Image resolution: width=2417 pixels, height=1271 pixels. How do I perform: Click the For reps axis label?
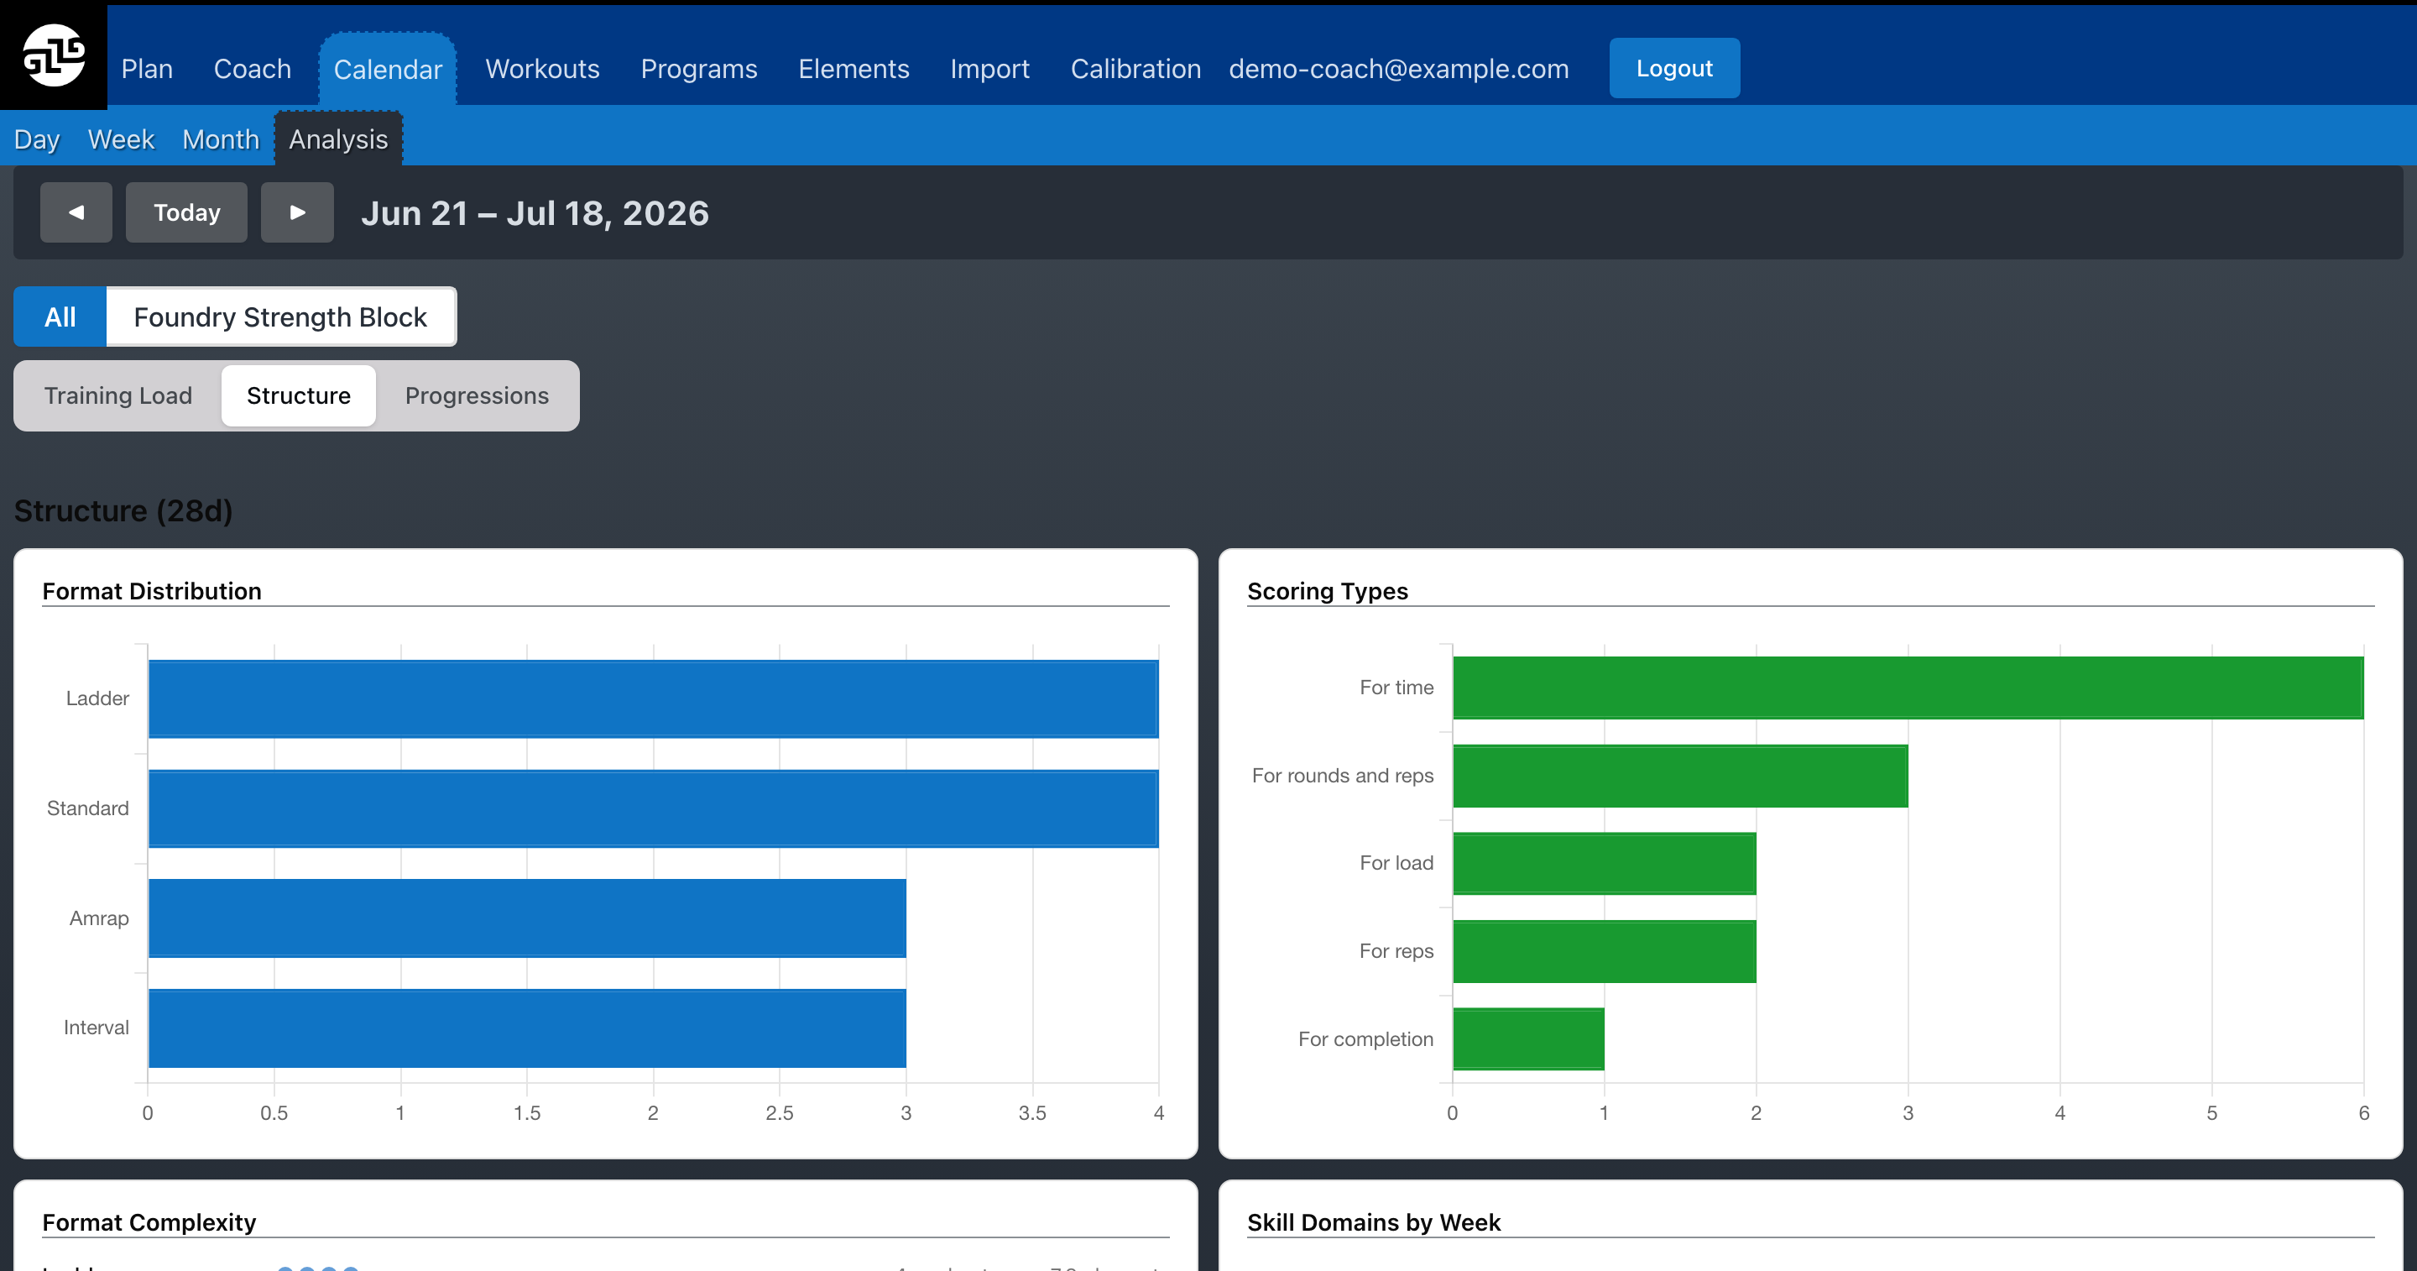[1396, 951]
